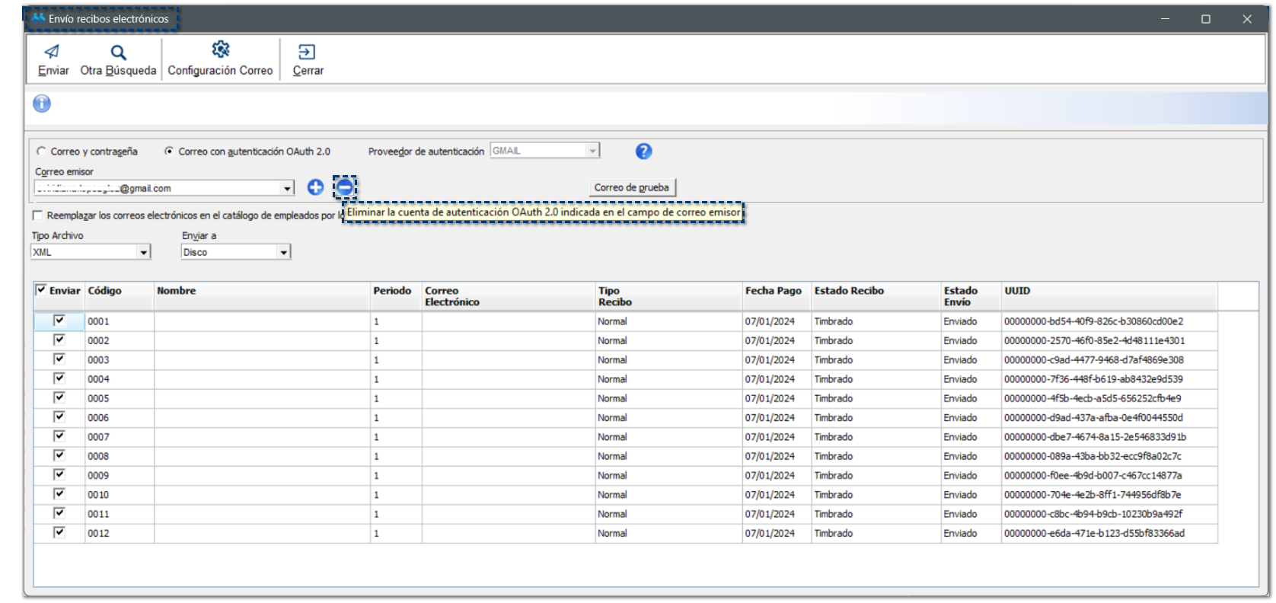Open Proveedor de autenticación GMAIL dropdown

[x=592, y=151]
